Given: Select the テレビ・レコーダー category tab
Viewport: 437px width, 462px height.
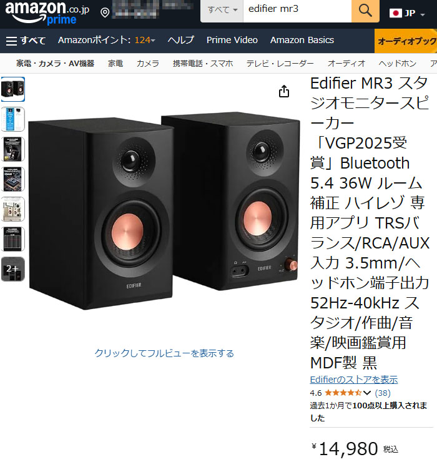Looking at the screenshot, I should tap(280, 63).
